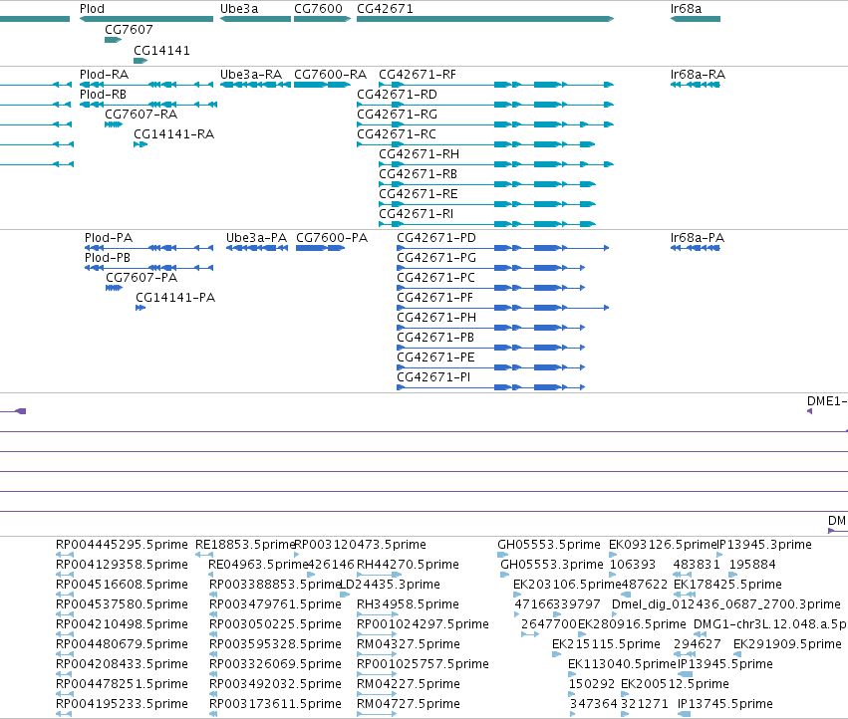Open the Plod-RB transcript label
The image size is (848, 719).
(103, 94)
